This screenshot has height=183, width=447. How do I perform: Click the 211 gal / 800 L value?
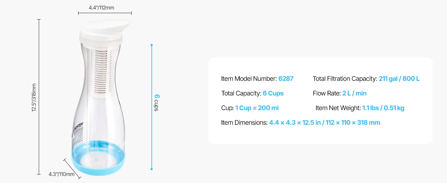coord(399,79)
